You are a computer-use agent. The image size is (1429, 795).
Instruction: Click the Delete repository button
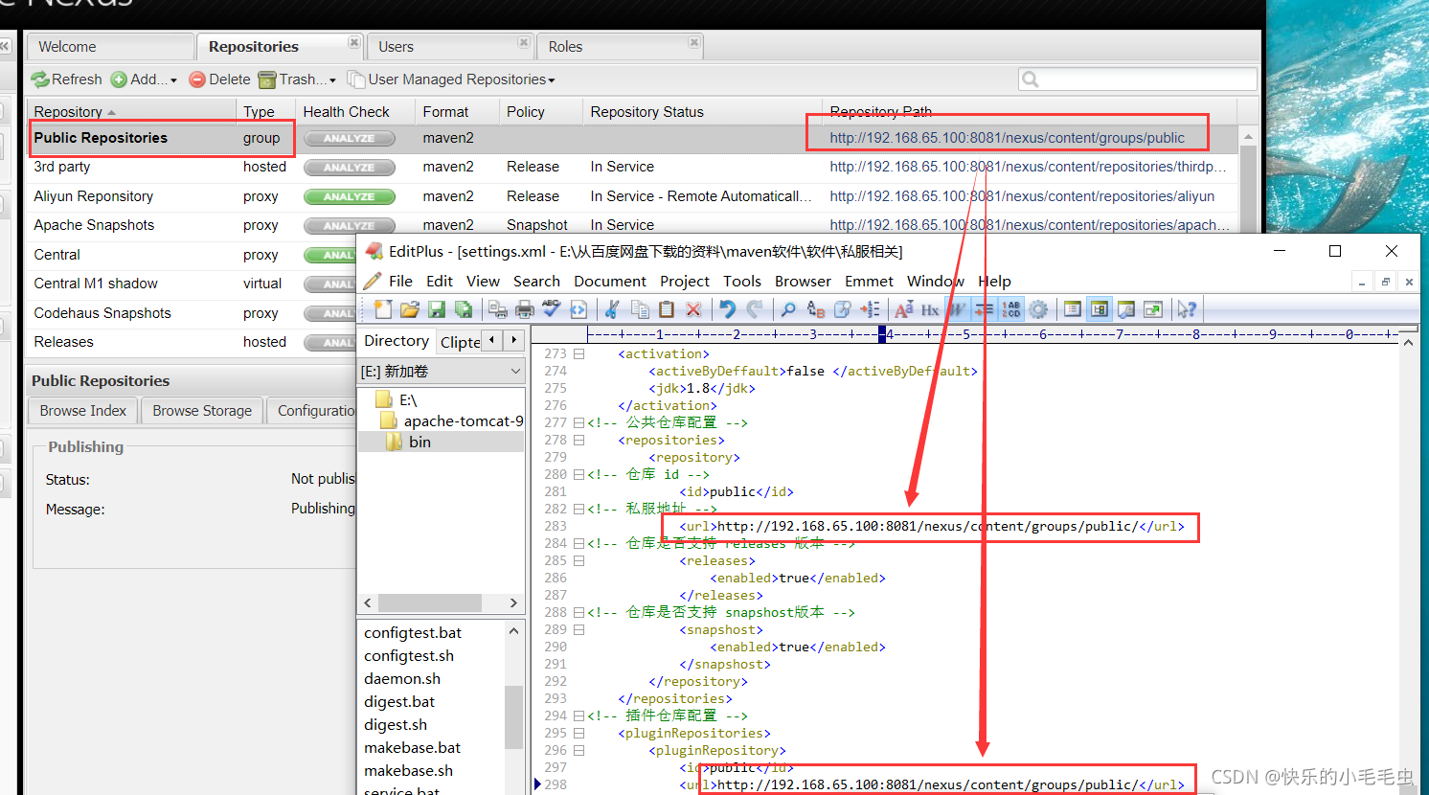pos(219,79)
